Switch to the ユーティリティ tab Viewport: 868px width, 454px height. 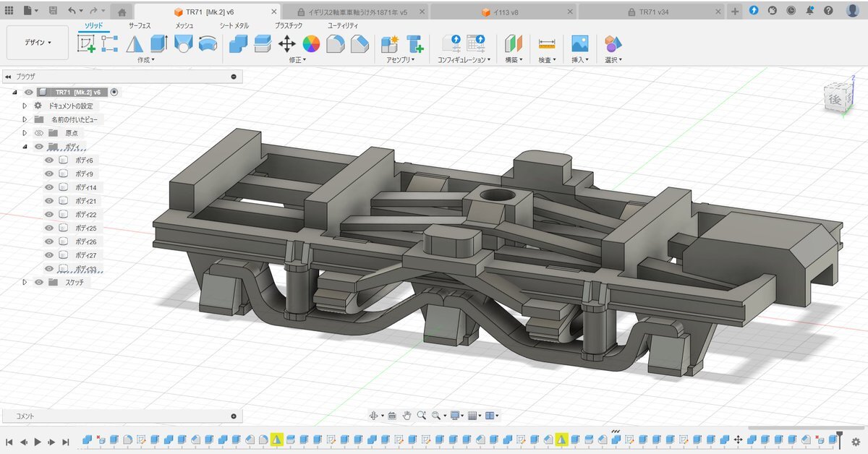[343, 25]
